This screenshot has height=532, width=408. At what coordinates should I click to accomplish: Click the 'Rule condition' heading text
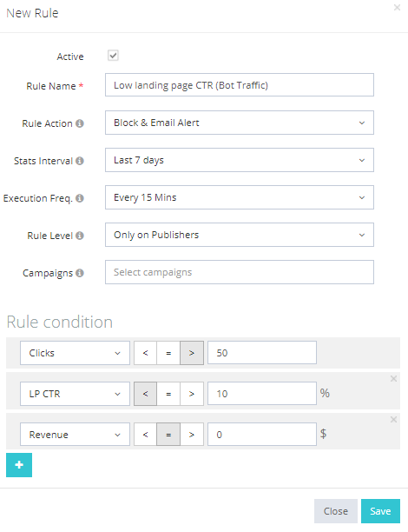[60, 322]
